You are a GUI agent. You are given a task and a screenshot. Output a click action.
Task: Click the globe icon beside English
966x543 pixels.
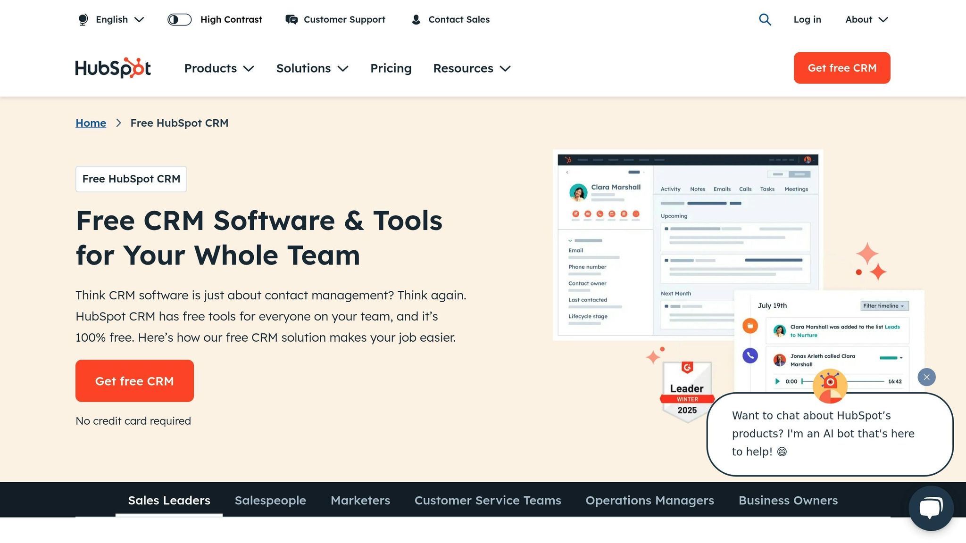tap(83, 19)
